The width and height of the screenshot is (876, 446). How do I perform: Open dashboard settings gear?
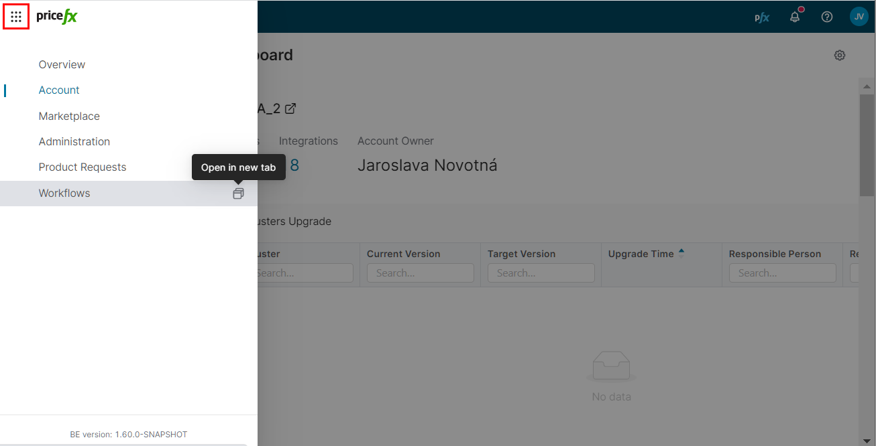pyautogui.click(x=839, y=55)
